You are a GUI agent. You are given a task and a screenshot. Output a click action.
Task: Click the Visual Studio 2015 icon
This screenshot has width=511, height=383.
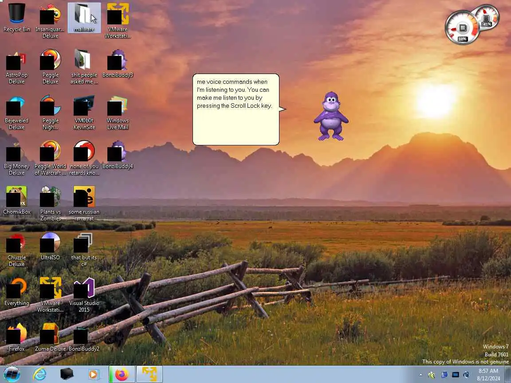pos(84,295)
